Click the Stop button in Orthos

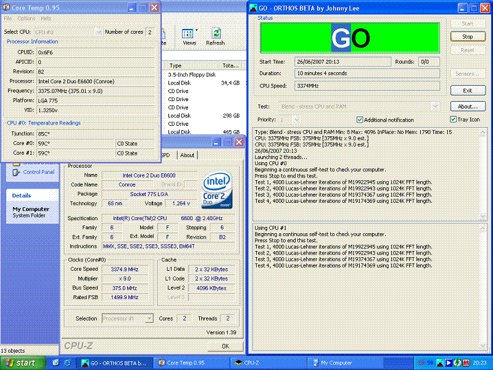click(x=468, y=37)
